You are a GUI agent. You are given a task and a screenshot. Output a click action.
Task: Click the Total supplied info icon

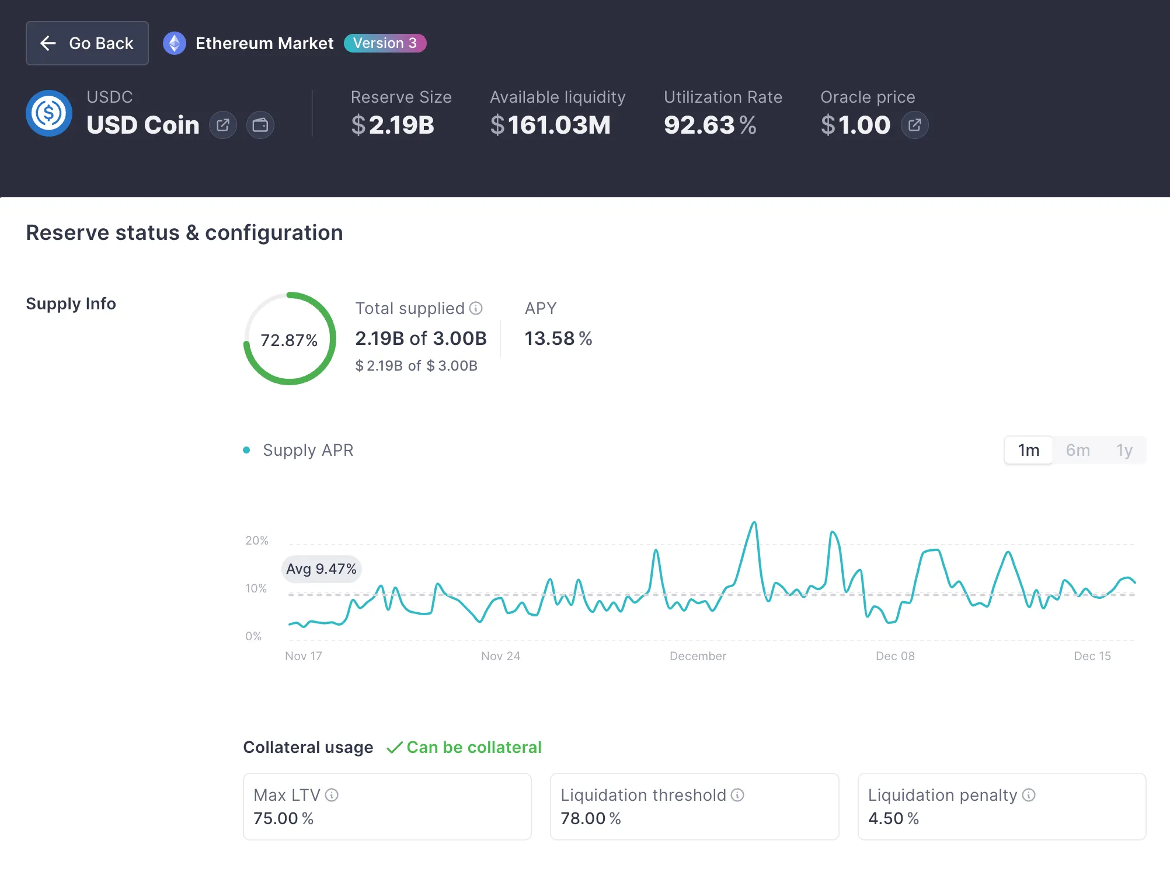[476, 308]
